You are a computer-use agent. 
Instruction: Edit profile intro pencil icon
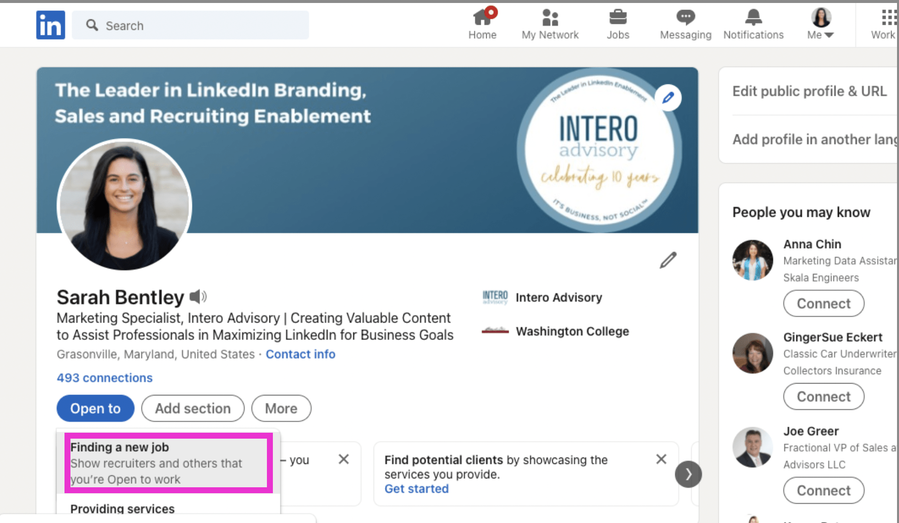pyautogui.click(x=668, y=260)
